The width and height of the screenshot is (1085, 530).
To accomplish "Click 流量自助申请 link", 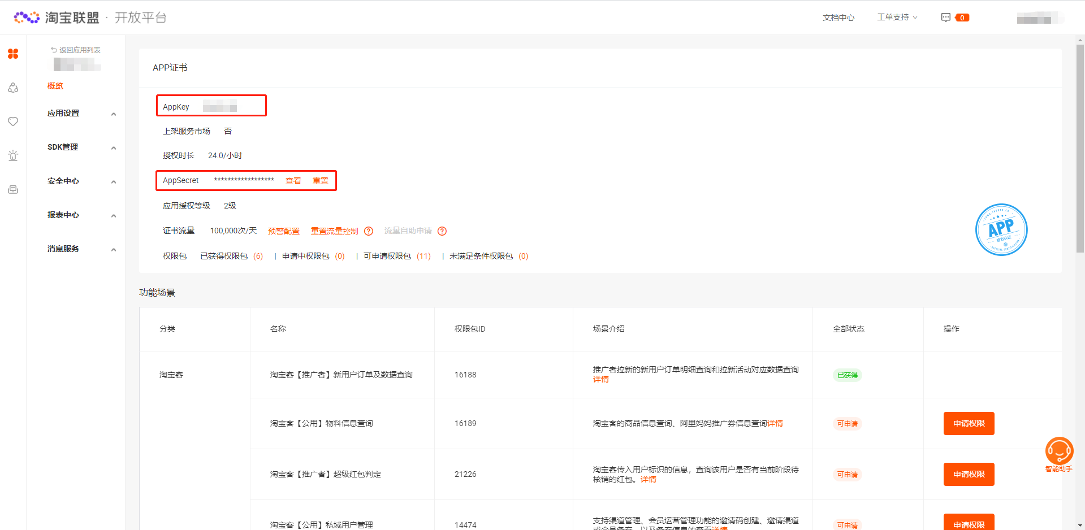I will tap(408, 231).
